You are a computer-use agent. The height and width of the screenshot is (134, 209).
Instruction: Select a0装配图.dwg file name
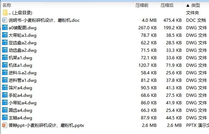click(x=23, y=28)
